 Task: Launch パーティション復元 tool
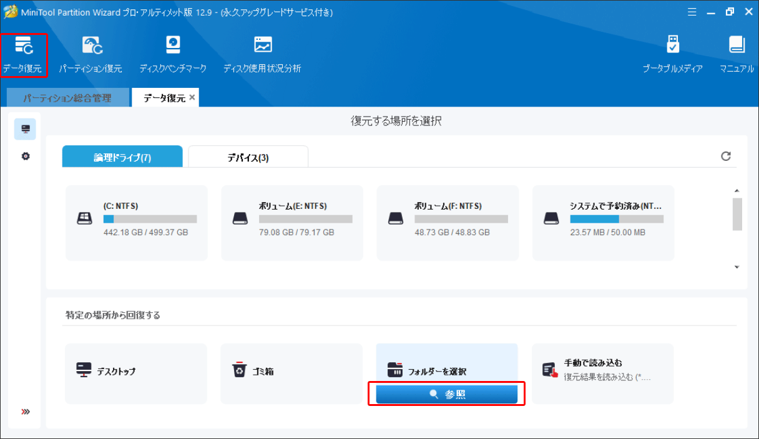point(91,55)
